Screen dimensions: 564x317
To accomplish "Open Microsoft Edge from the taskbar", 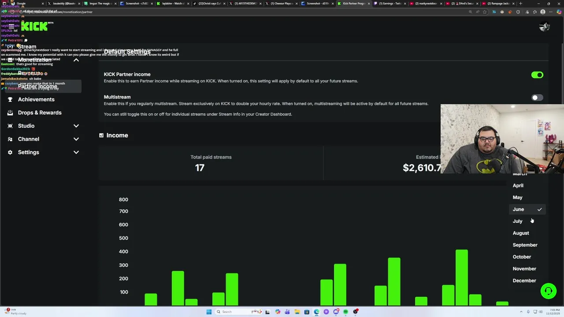I will [317, 312].
